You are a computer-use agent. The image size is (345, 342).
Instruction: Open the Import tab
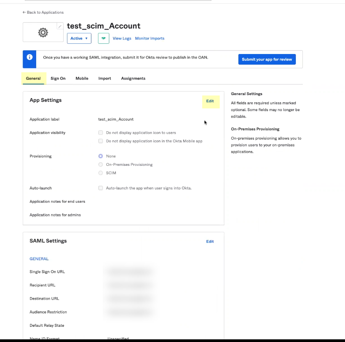click(x=104, y=78)
